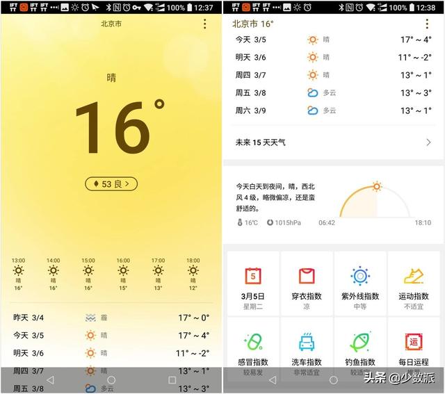
Task: Open the three-dot menu on right screen
Action: coord(427,24)
